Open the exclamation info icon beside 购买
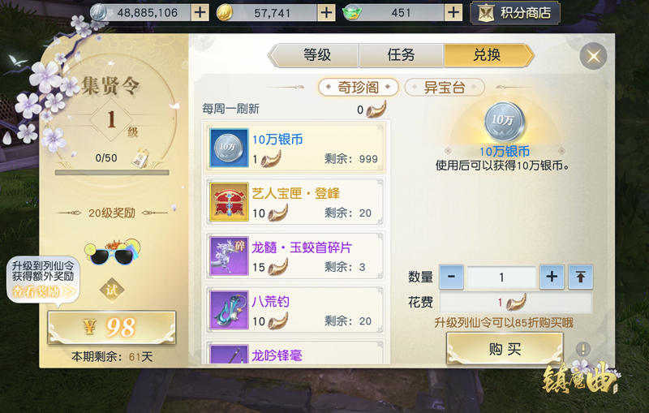649x413 pixels. (x=583, y=349)
